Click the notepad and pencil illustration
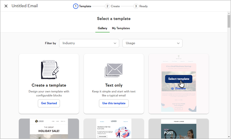The image size is (231, 139). tap(50, 69)
